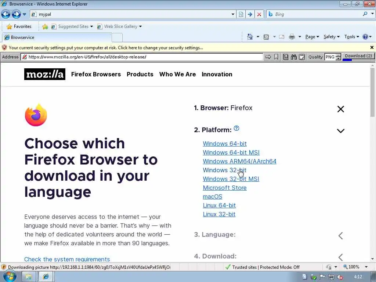Clear the Browser: Firefox selection with X
Image resolution: width=376 pixels, height=282 pixels.
tap(340, 109)
